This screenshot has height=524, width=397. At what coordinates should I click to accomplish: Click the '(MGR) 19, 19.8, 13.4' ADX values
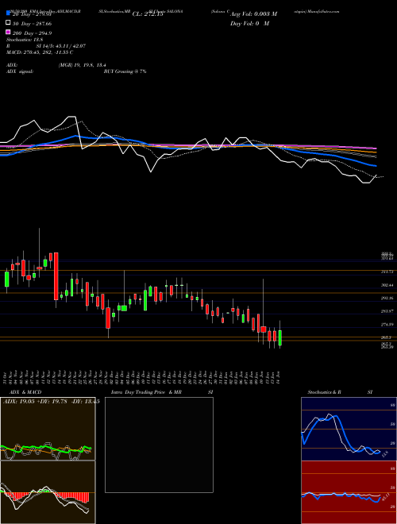tap(83, 65)
